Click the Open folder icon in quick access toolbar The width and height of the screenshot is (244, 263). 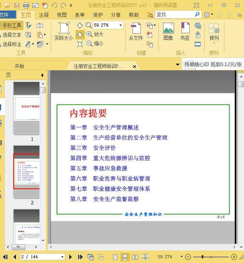(7, 5)
